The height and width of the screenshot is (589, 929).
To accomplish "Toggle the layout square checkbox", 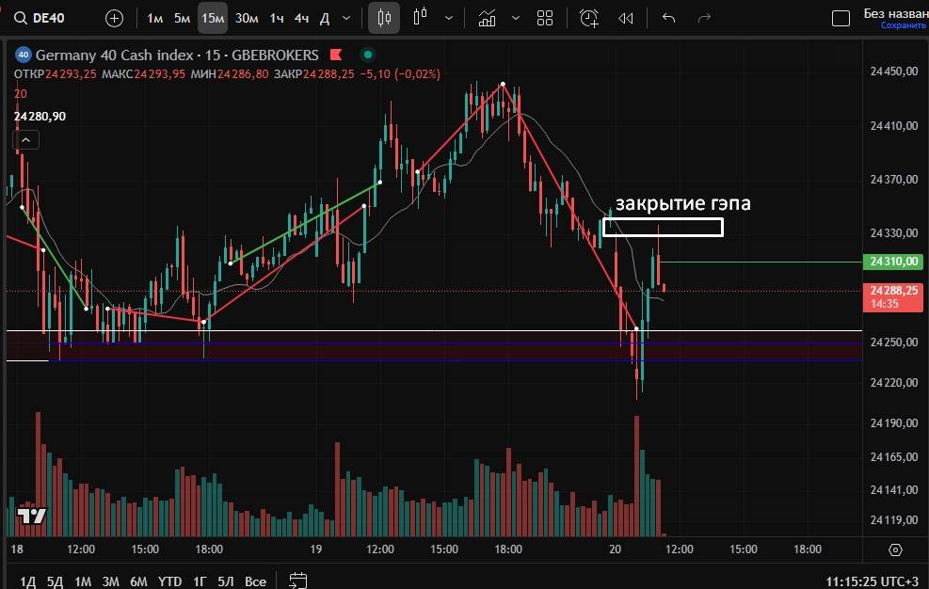I will (x=842, y=18).
